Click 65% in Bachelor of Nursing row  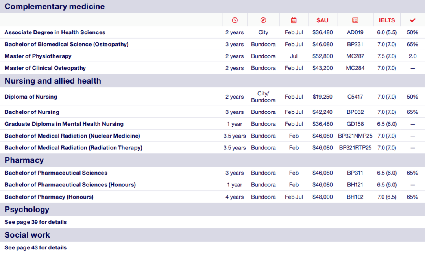click(x=412, y=112)
